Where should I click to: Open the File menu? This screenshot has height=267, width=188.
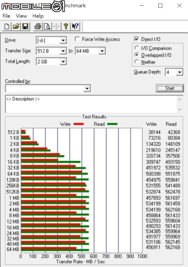(x=6, y=16)
